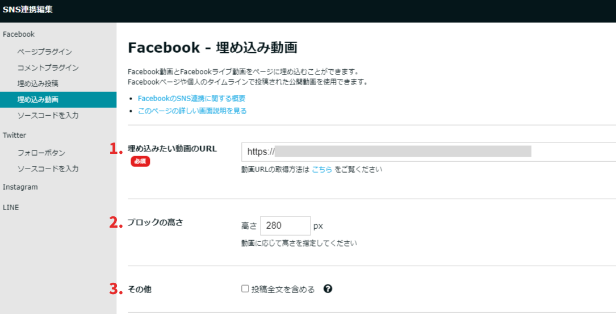Open 埋め込み投稿 in the sidebar

37,83
